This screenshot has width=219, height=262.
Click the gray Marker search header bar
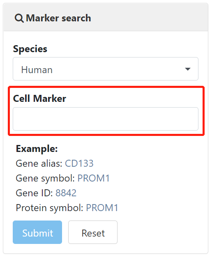(106, 17)
